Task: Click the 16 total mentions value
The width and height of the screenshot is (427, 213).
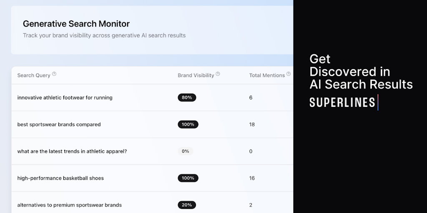Action: pyautogui.click(x=252, y=178)
